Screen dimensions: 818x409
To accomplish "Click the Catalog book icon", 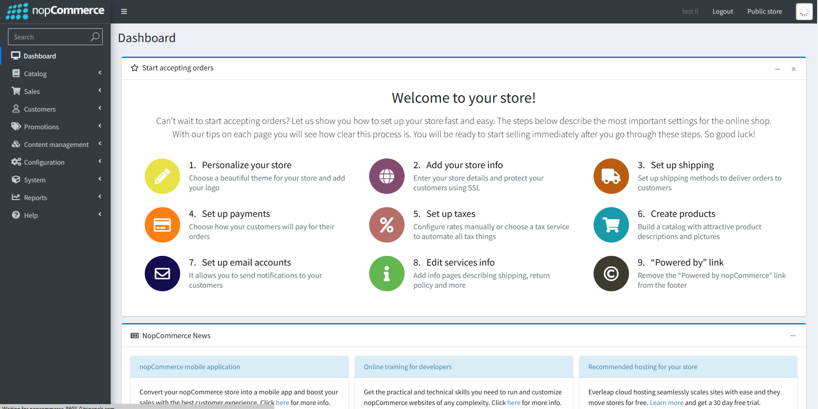I will [16, 73].
